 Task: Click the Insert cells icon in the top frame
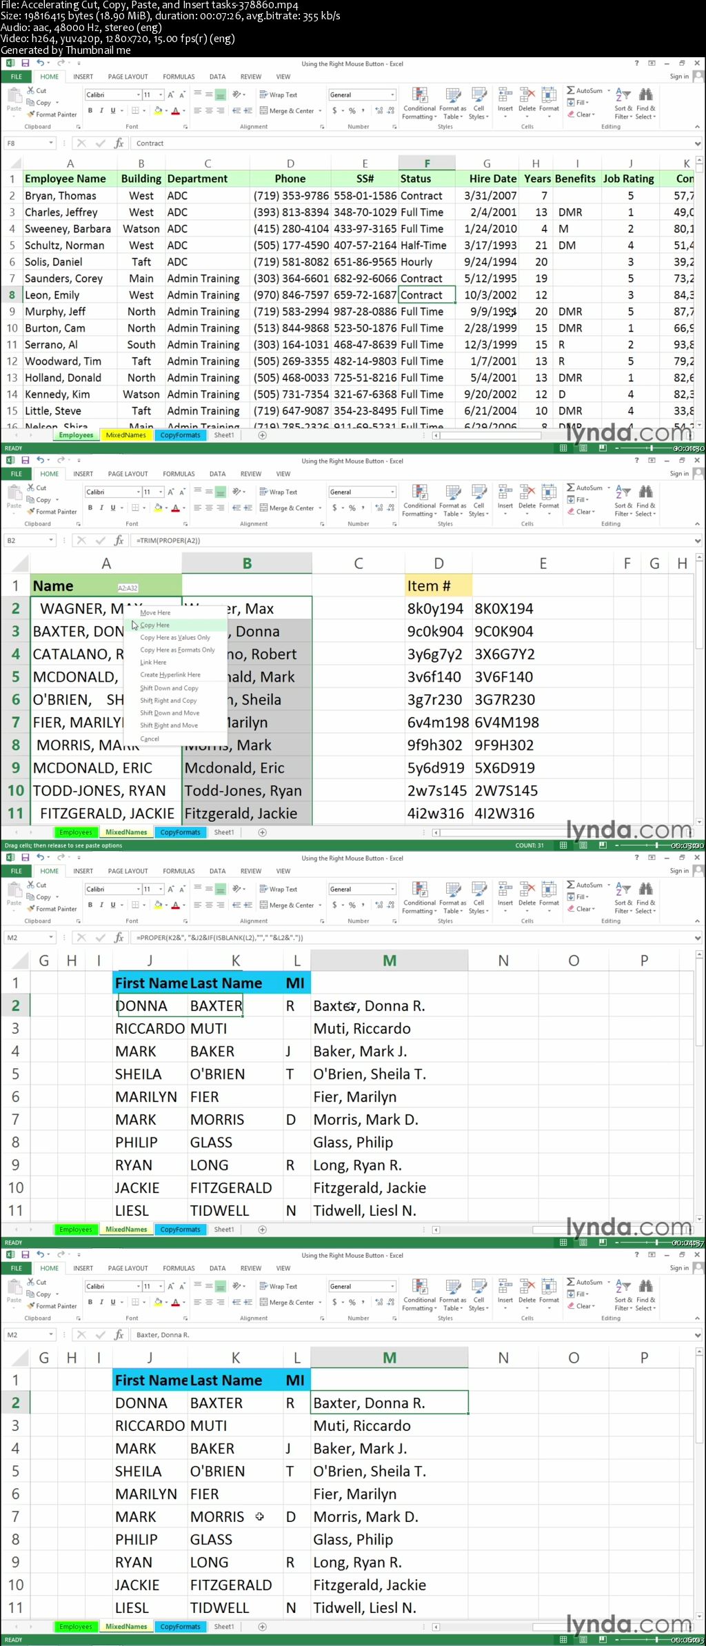pyautogui.click(x=505, y=95)
